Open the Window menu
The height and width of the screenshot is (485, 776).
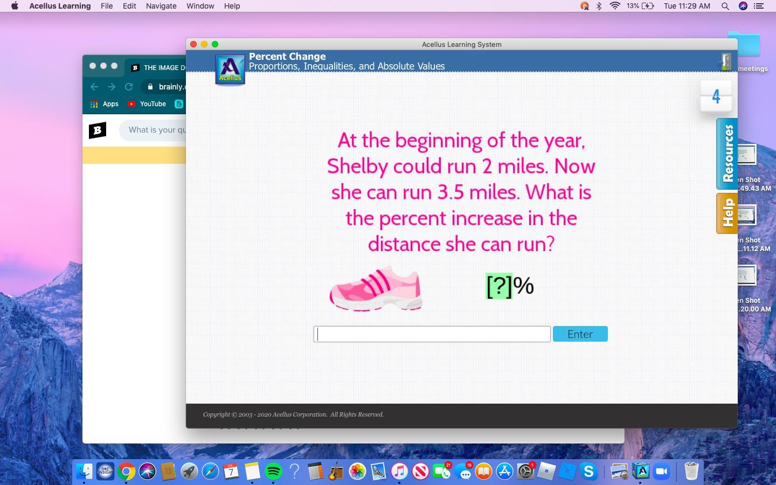[200, 6]
